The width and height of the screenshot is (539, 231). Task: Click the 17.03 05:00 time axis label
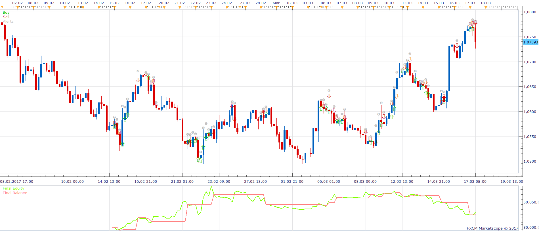click(475, 181)
